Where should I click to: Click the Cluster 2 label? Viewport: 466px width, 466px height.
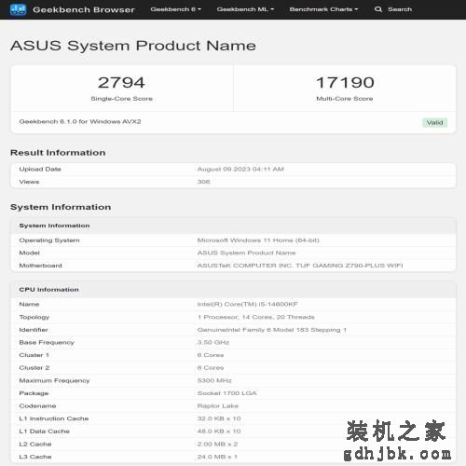pyautogui.click(x=34, y=368)
